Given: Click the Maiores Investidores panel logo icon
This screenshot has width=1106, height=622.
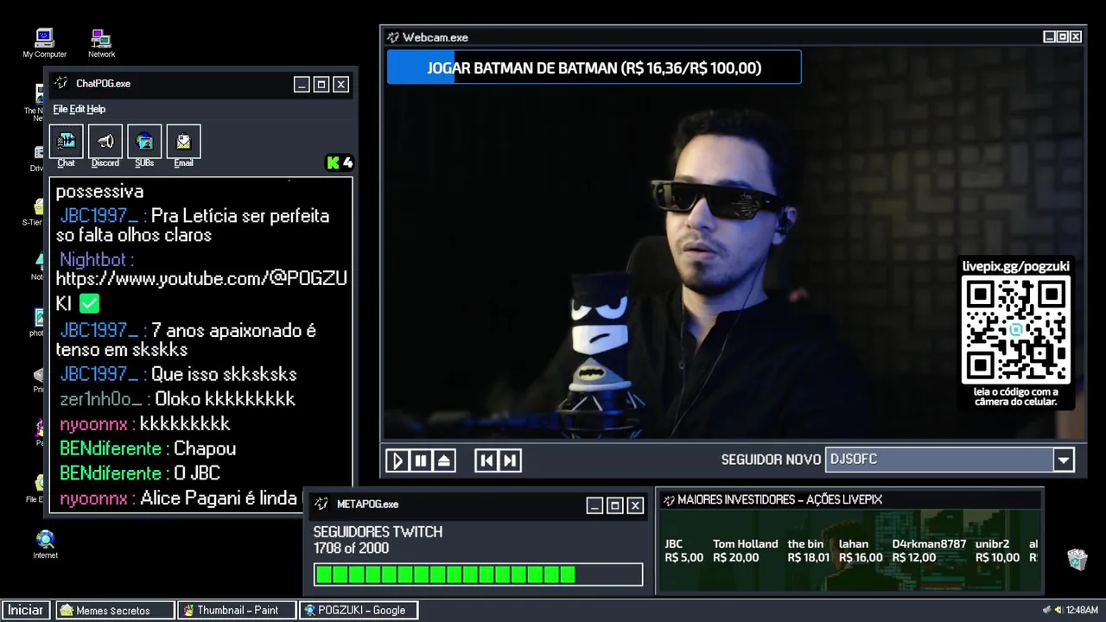Looking at the screenshot, I should tap(668, 499).
